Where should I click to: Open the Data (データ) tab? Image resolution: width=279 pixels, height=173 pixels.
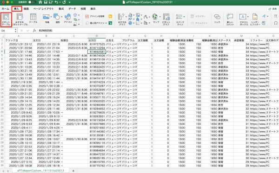[x=72, y=9]
